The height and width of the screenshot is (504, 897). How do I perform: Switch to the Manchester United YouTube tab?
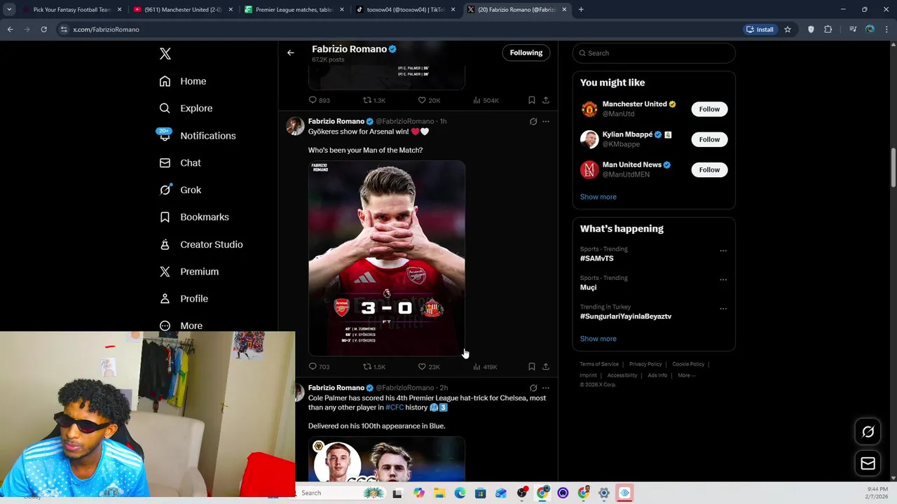183,10
